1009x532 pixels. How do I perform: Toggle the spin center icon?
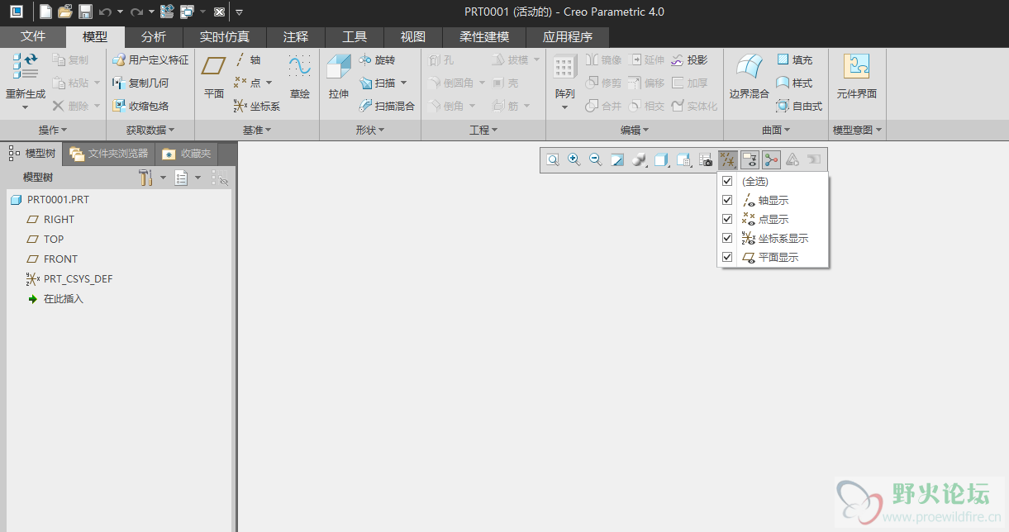(x=771, y=160)
